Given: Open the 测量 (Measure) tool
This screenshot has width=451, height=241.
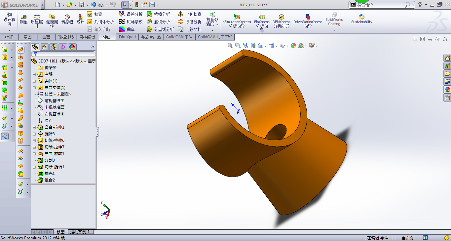Looking at the screenshot, I should 23,19.
